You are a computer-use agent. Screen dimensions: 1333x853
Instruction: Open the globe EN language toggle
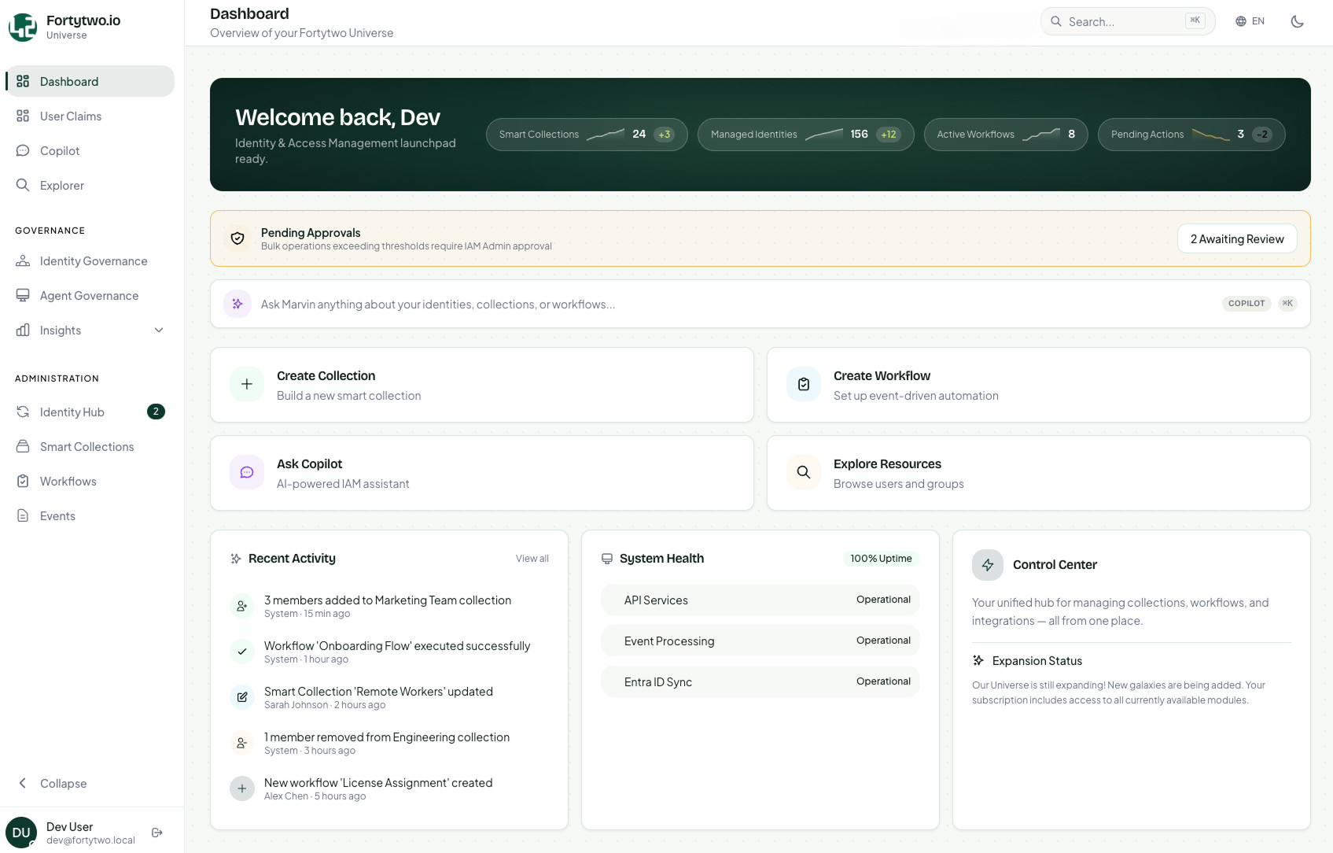point(1247,21)
